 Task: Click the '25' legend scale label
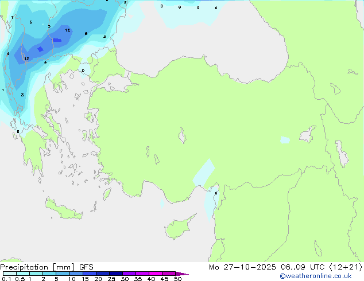pyautogui.click(x=111, y=279)
